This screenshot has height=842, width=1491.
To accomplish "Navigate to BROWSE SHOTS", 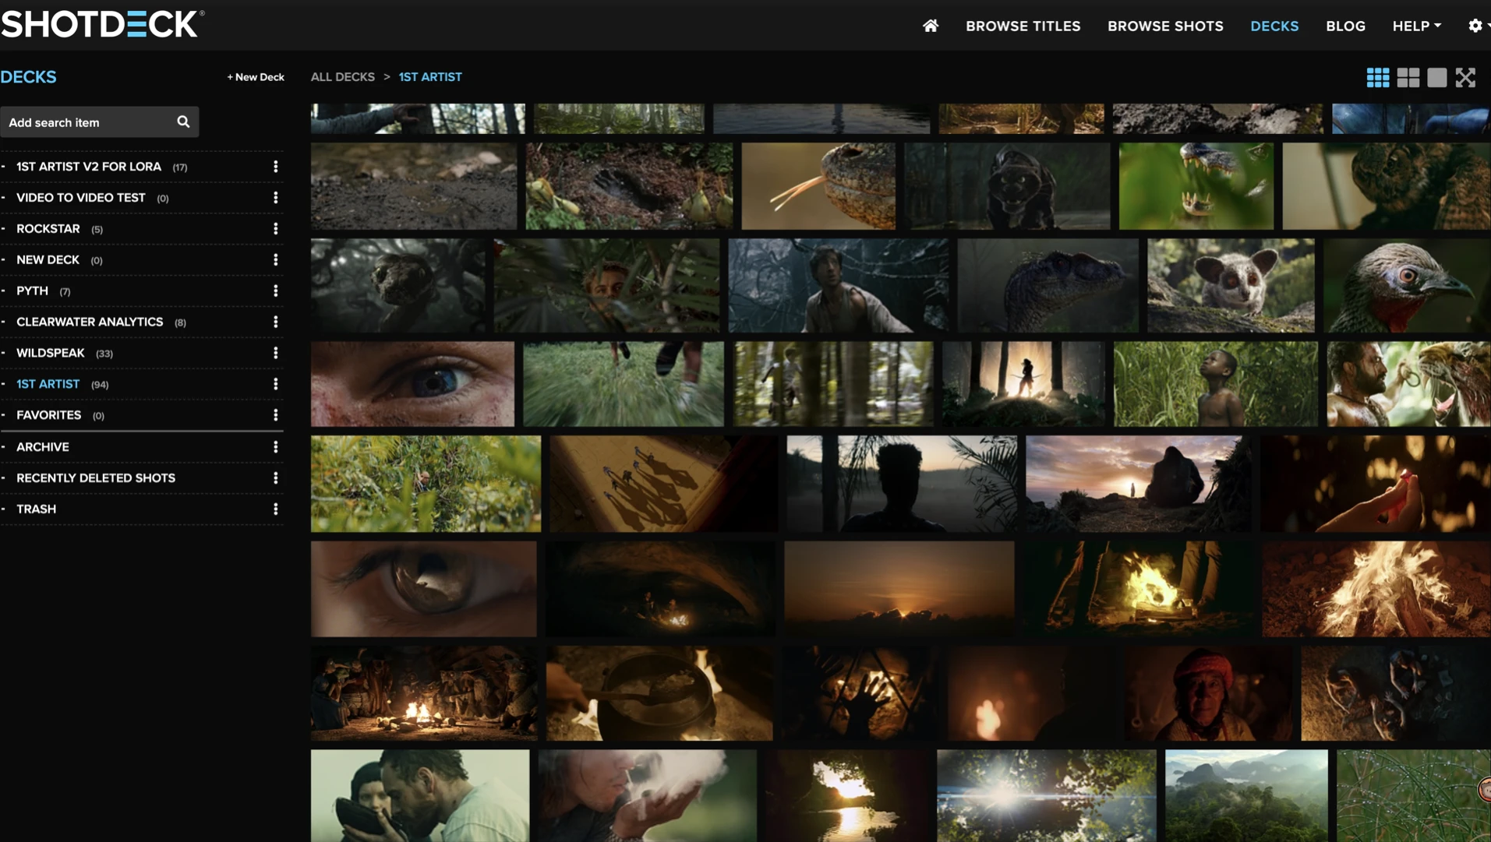I will [1164, 26].
